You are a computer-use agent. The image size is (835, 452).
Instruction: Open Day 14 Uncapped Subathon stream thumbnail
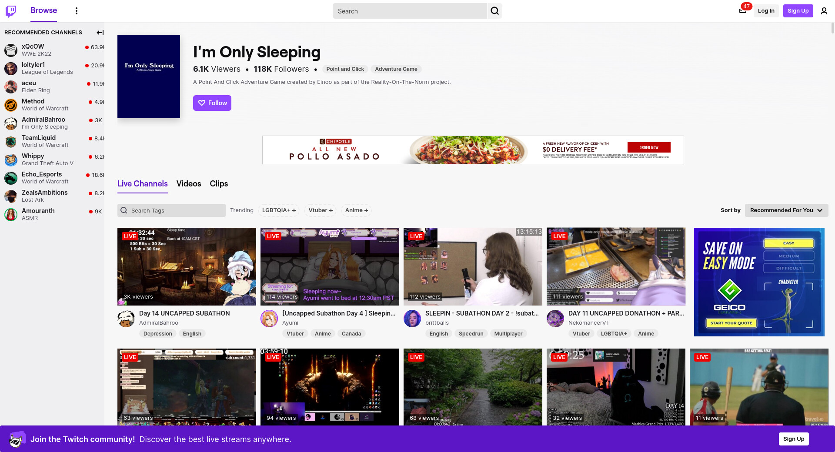pos(187,266)
